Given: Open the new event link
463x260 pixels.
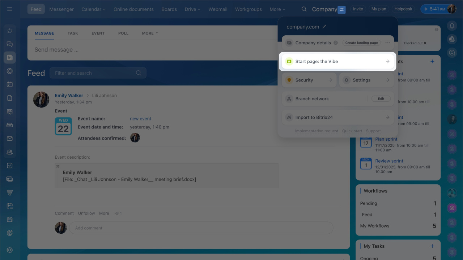Looking at the screenshot, I should pyautogui.click(x=140, y=119).
